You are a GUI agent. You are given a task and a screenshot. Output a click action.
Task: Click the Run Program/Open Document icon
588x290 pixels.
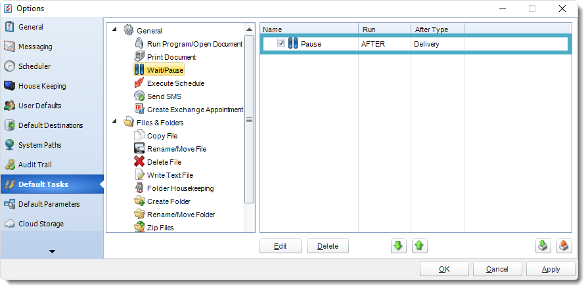point(139,43)
